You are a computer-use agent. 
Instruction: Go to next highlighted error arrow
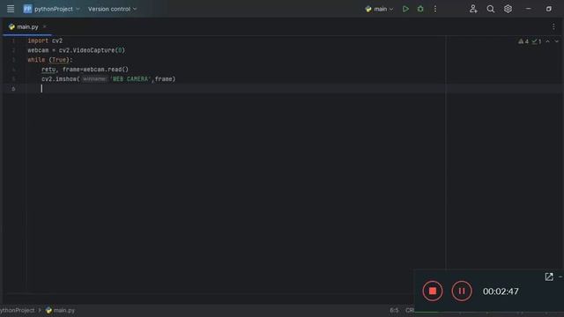pos(556,41)
